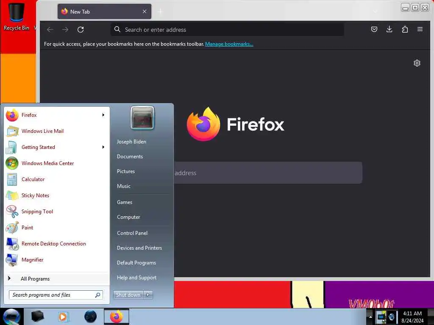Viewport: 434px width, 325px height.
Task: Click the sound icon in system tray
Action: (391, 317)
